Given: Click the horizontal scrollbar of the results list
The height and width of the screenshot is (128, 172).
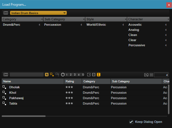Looking at the screenshot, I should click(x=24, y=116).
